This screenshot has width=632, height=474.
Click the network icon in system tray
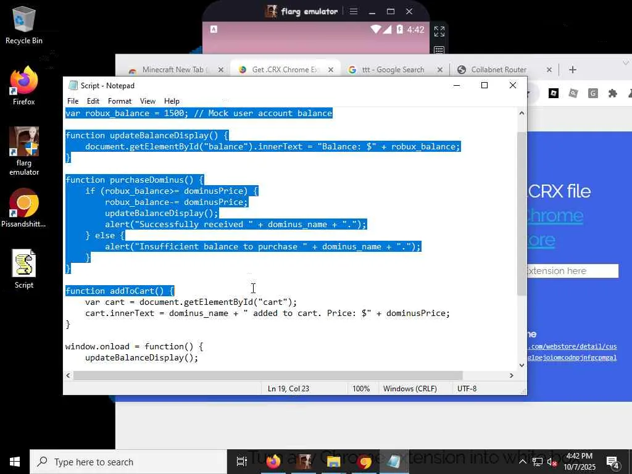[x=538, y=462]
